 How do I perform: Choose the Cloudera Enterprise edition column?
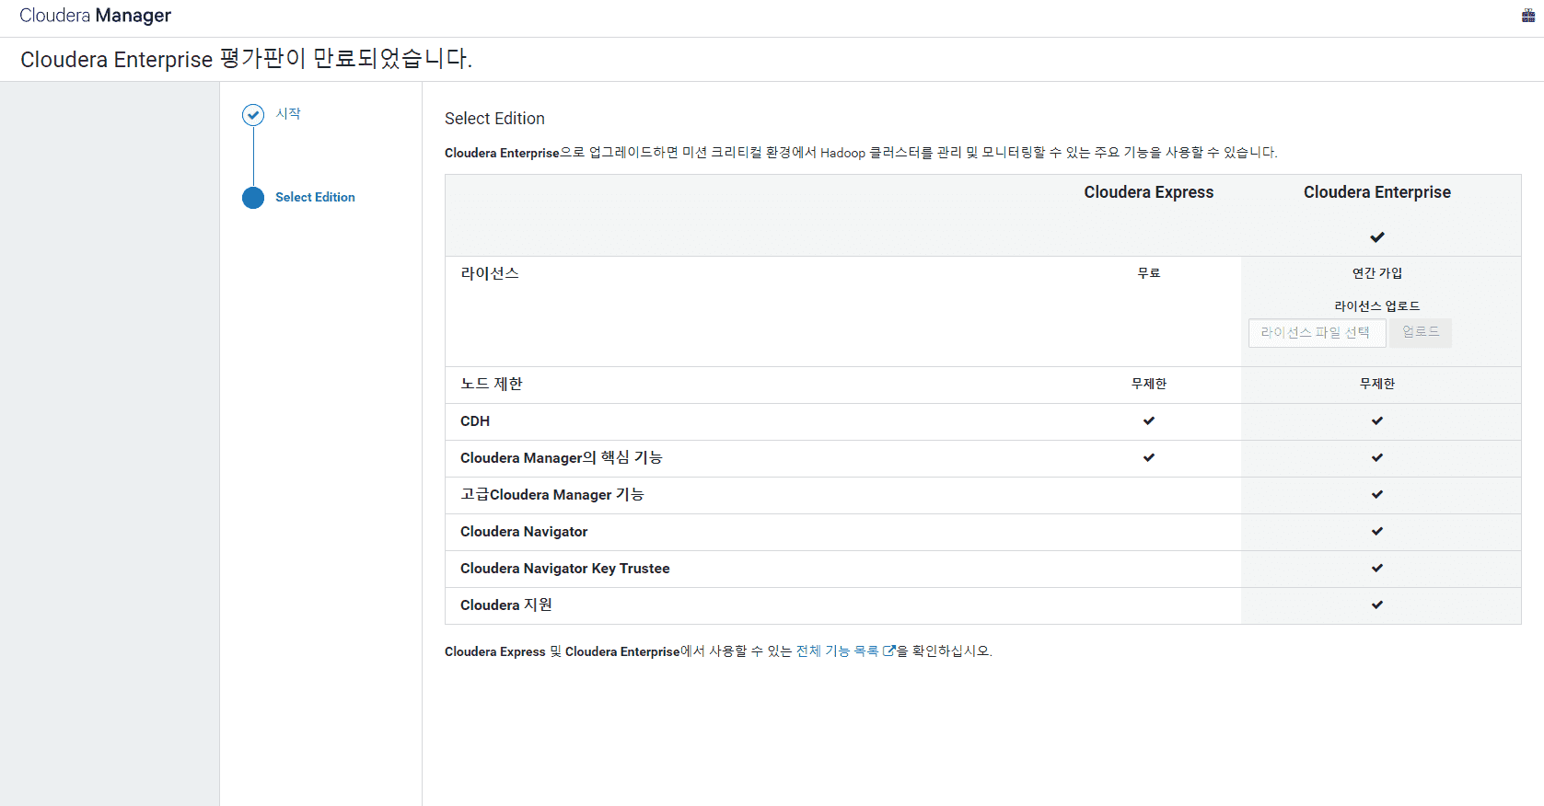click(x=1376, y=192)
